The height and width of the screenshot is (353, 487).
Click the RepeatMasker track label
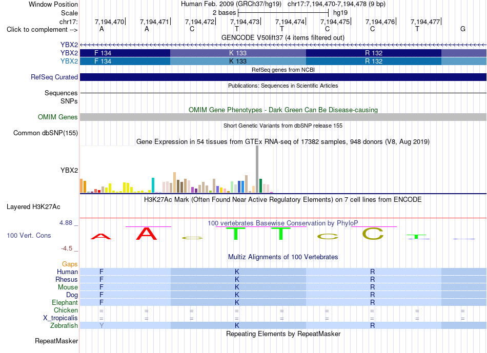click(x=56, y=341)
